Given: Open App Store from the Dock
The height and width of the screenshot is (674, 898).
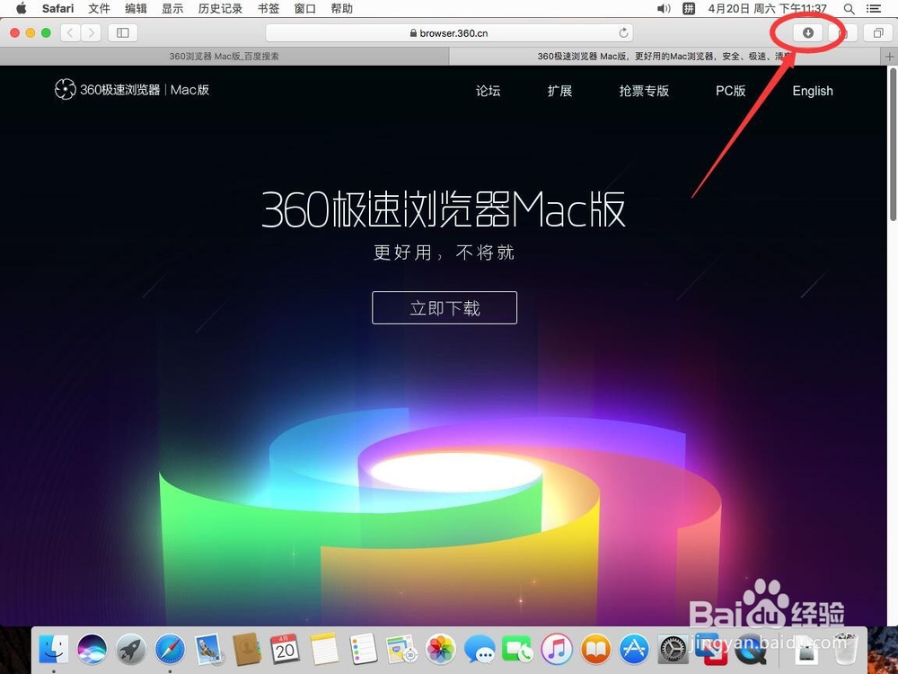Looking at the screenshot, I should 634,650.
